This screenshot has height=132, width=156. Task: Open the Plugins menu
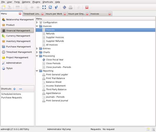tap(36, 2)
